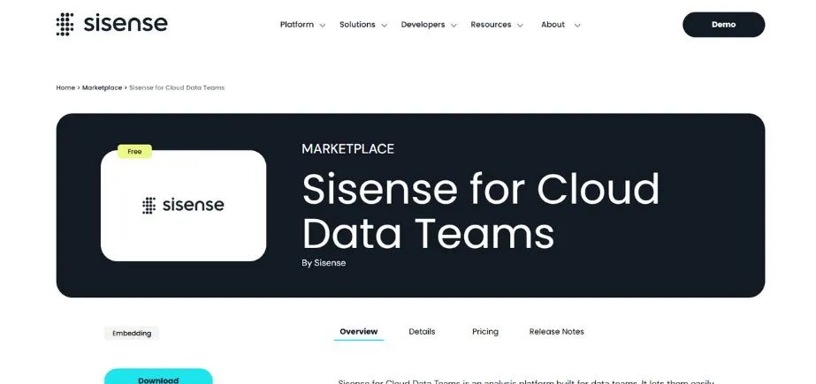Switch to the Details tab
This screenshot has height=384, width=816.
click(422, 332)
